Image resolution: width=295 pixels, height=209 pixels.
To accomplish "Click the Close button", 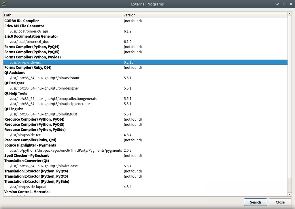I will pos(280,202).
